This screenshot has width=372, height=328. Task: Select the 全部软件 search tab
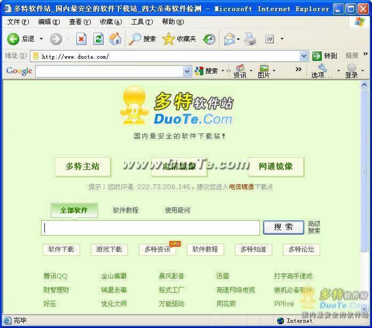click(74, 210)
